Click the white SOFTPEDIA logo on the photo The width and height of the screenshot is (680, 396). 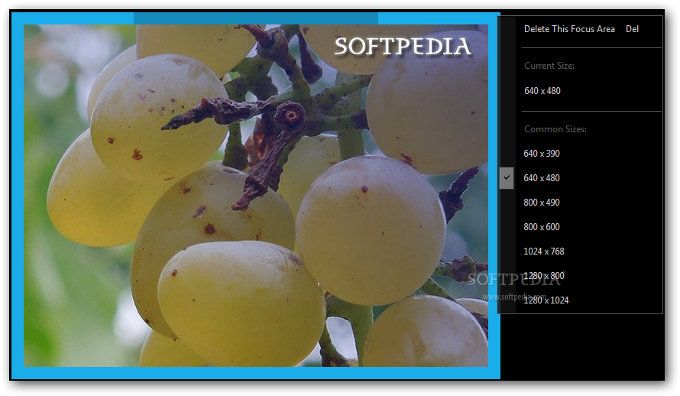click(403, 47)
